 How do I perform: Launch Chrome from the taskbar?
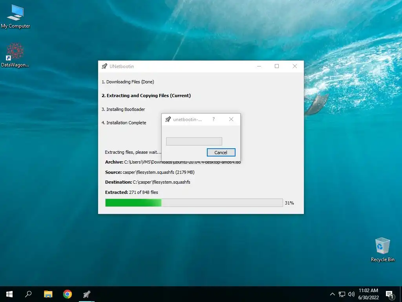[x=68, y=294]
